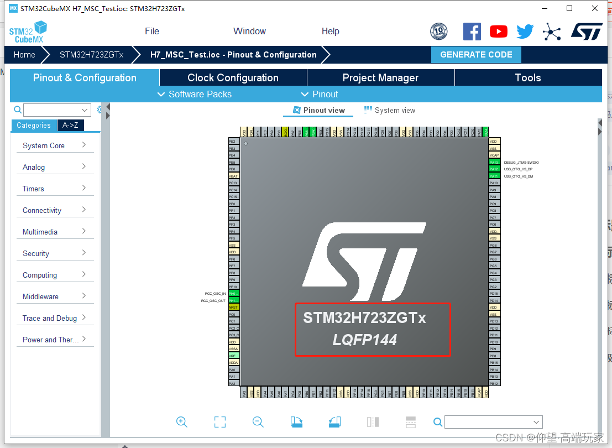The image size is (612, 448).
Task: Click the category search magnifier icon
Action: 18,110
